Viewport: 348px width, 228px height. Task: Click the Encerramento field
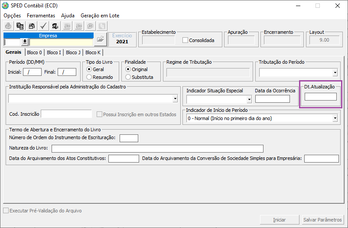tap(282, 40)
